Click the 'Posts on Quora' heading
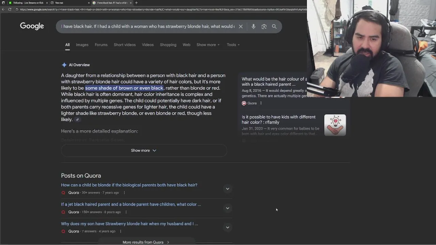The width and height of the screenshot is (436, 245). [81, 176]
